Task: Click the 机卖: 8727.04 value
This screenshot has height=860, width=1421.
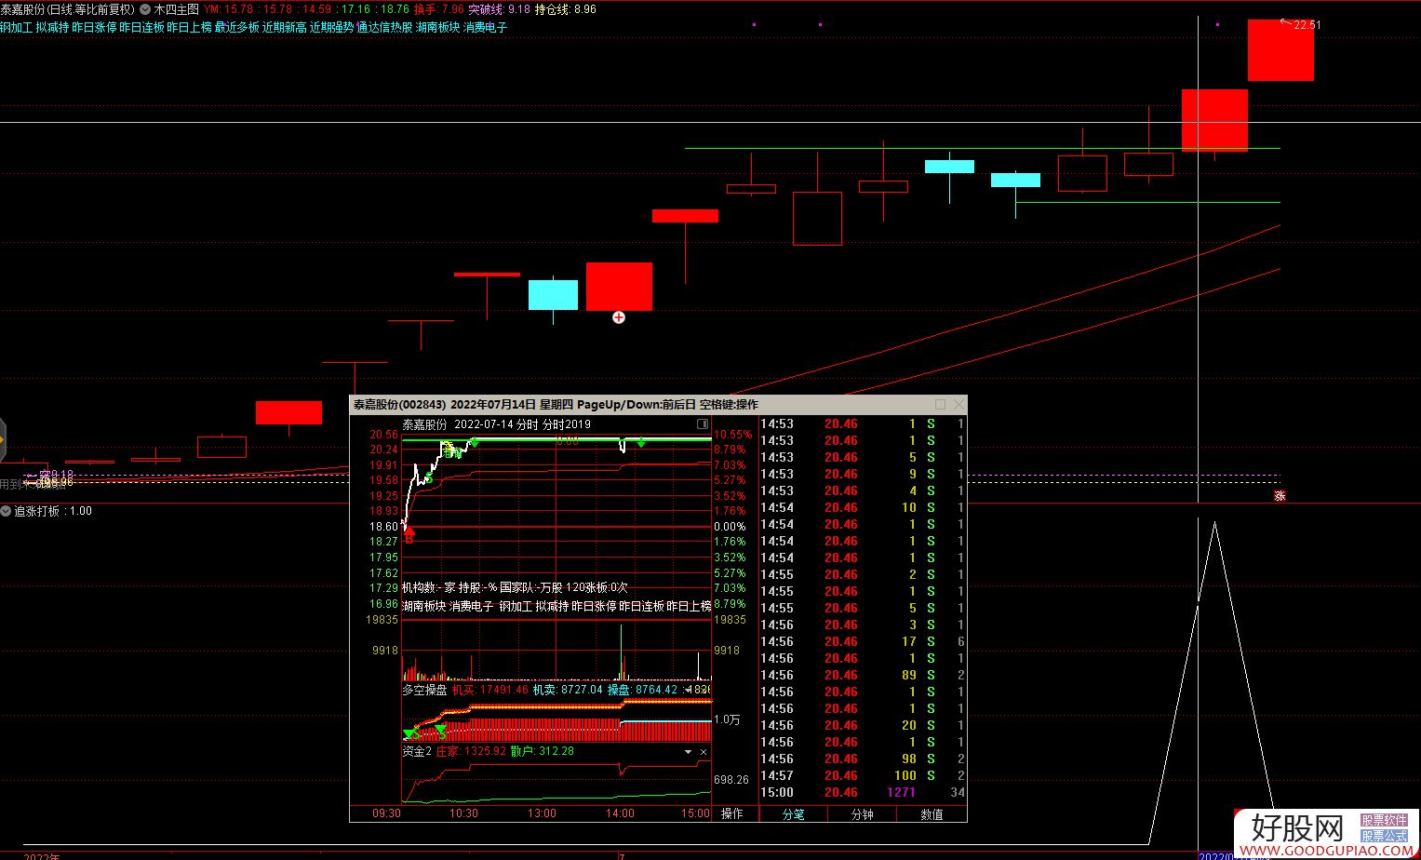Action: tap(568, 690)
